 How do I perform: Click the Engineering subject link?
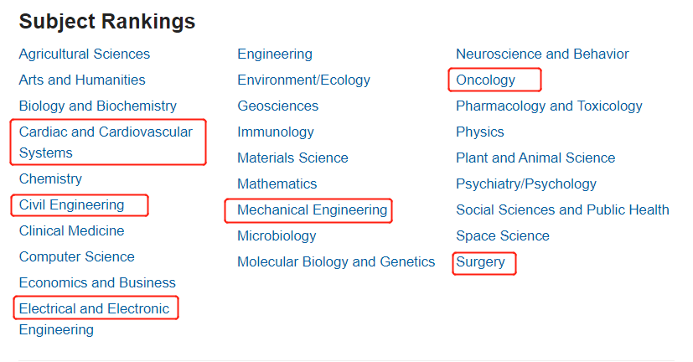click(x=275, y=54)
